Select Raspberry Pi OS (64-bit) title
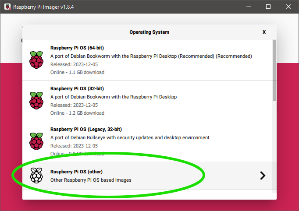 pos(77,48)
